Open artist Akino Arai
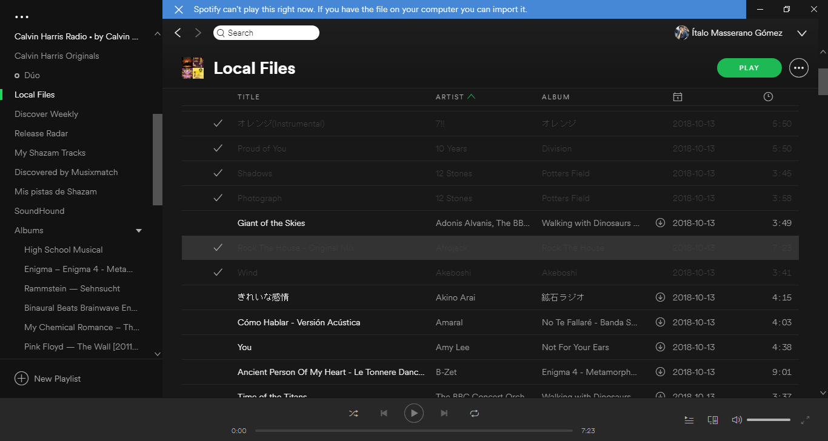This screenshot has height=441, width=828. [456, 297]
